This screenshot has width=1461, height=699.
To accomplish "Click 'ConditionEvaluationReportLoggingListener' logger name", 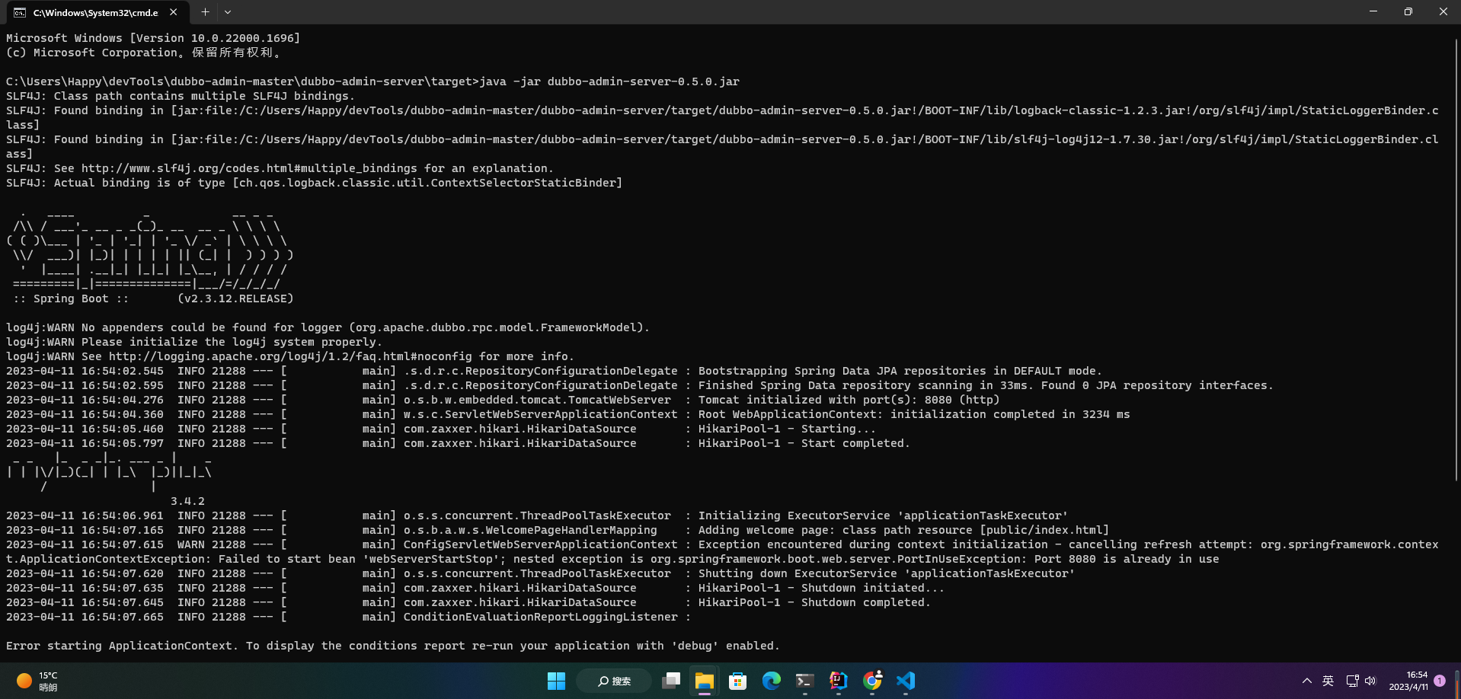I will (540, 617).
